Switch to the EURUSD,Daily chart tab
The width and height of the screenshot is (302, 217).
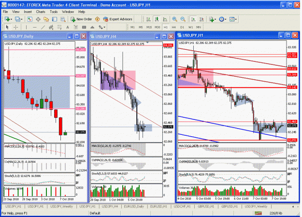point(134,206)
